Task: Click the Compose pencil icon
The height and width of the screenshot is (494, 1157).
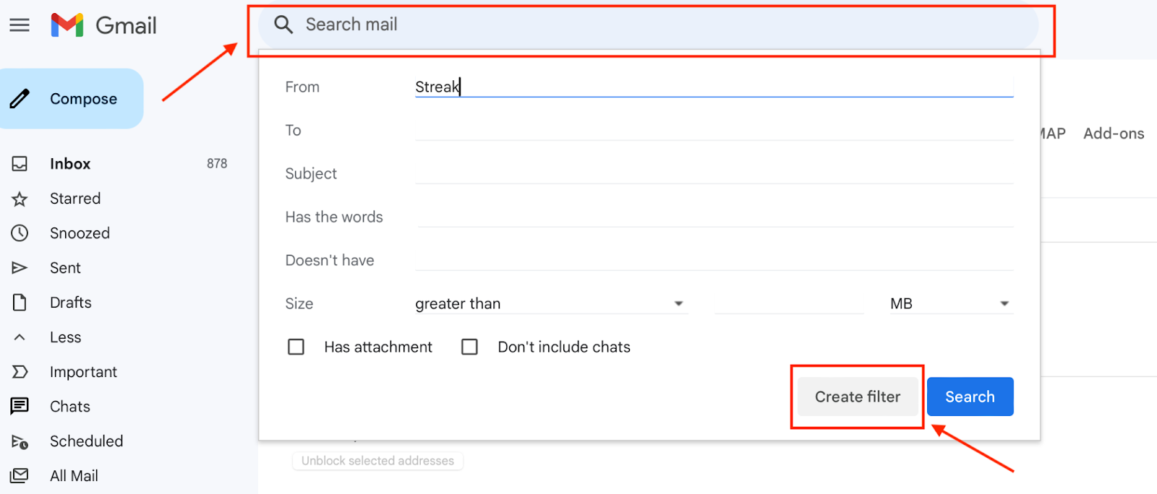Action: [20, 98]
